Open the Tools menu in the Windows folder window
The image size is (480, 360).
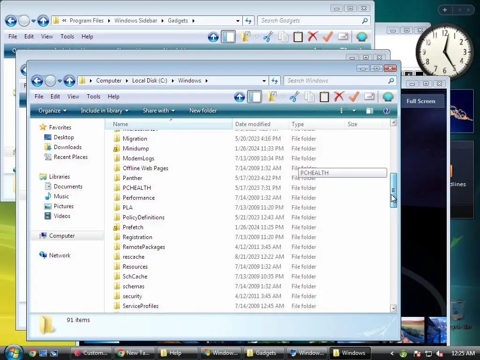[x=93, y=97]
